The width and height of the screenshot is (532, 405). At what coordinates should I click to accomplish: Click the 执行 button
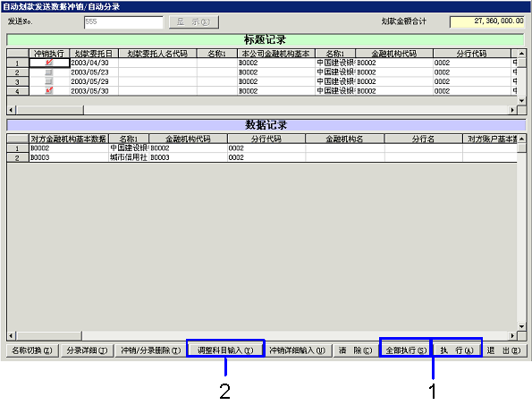point(456,350)
